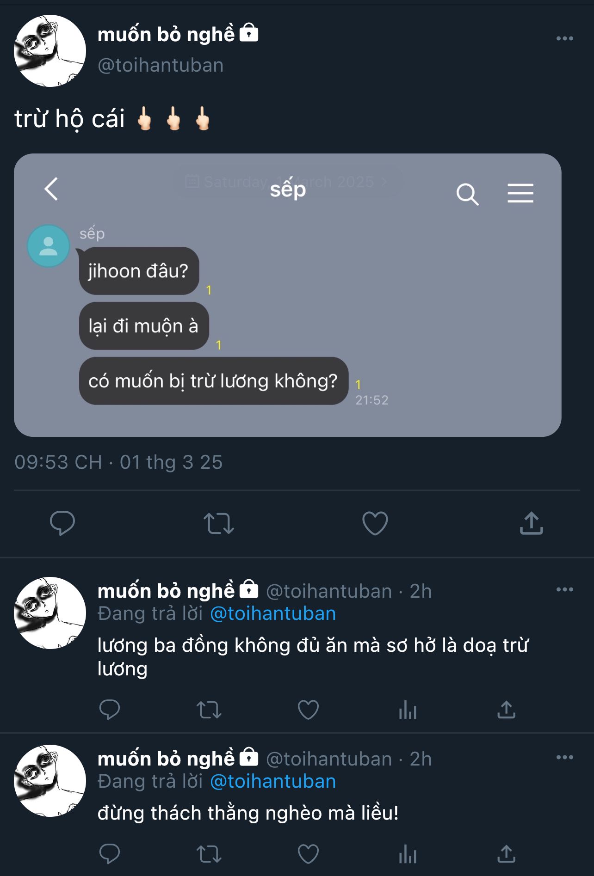
Task: Open more options for main tweet
Action: pos(564,39)
